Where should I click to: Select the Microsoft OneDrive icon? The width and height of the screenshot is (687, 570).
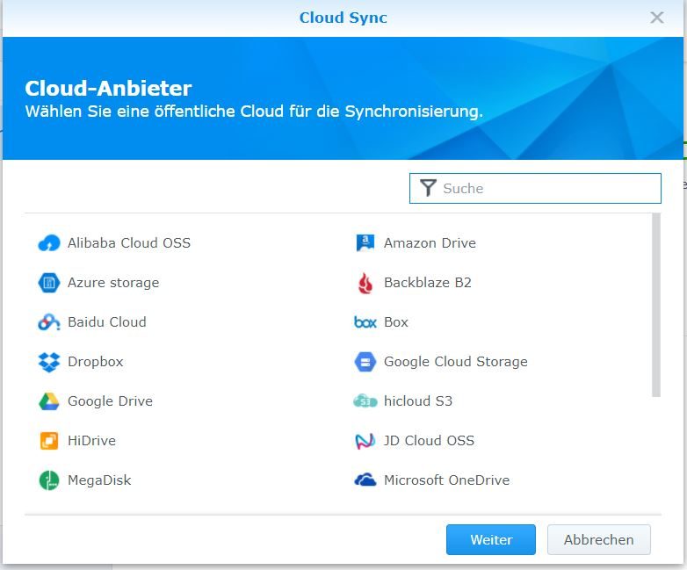pos(365,480)
